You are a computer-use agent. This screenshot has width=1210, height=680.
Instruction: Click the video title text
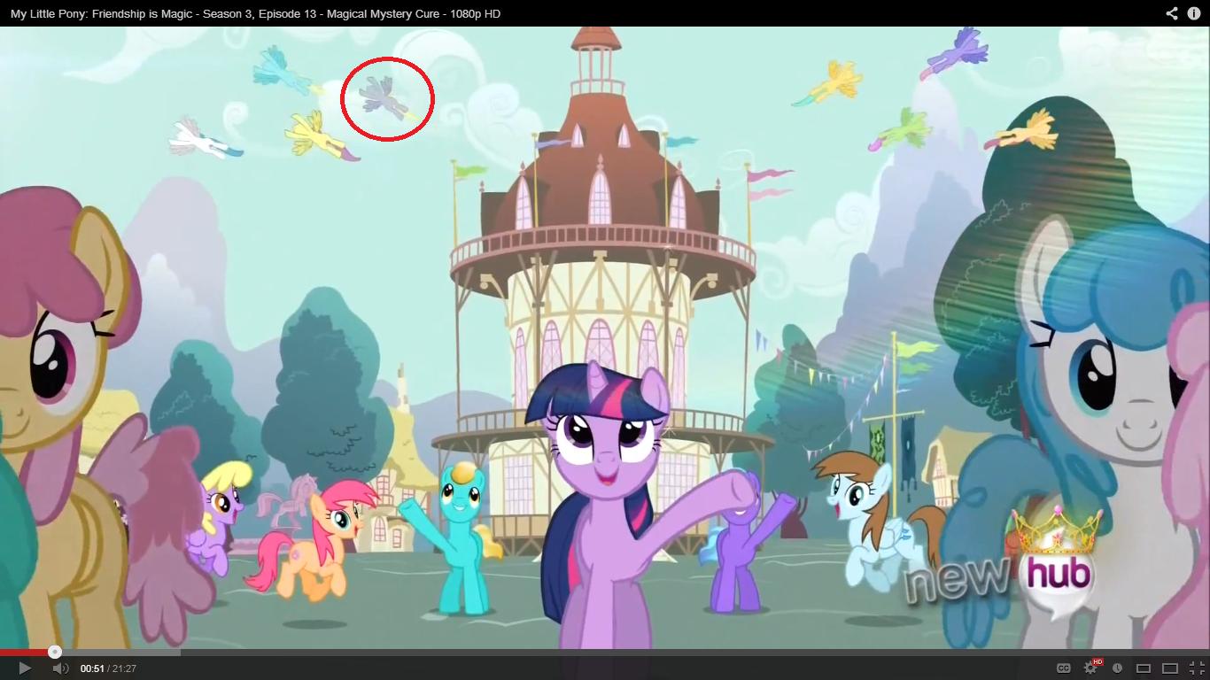(255, 13)
